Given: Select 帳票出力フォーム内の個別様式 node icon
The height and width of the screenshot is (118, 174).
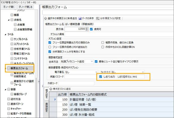Looking at the screenshot, I should [x=12, y=75].
